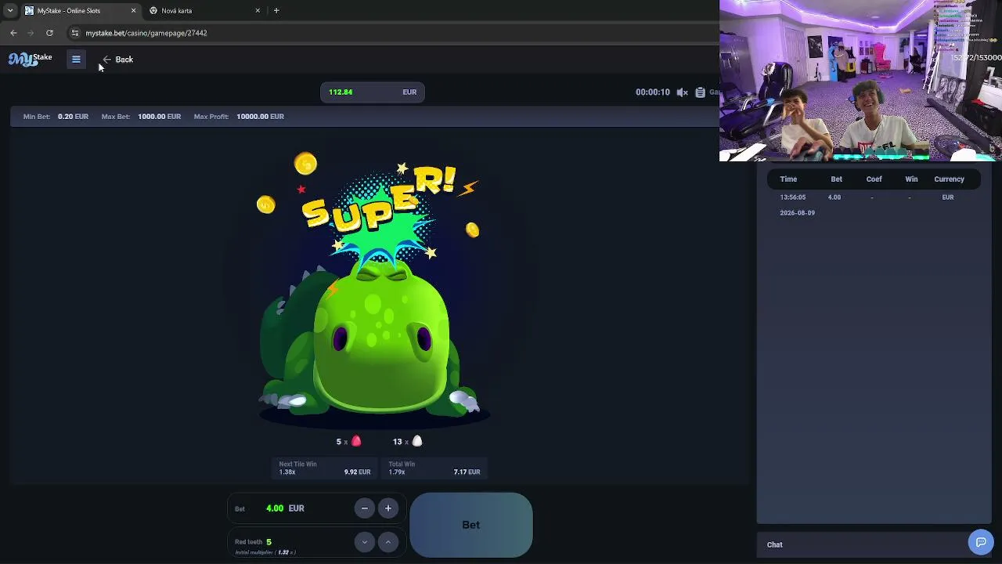This screenshot has width=1002, height=564.
Task: Reload the page
Action: coord(49,33)
